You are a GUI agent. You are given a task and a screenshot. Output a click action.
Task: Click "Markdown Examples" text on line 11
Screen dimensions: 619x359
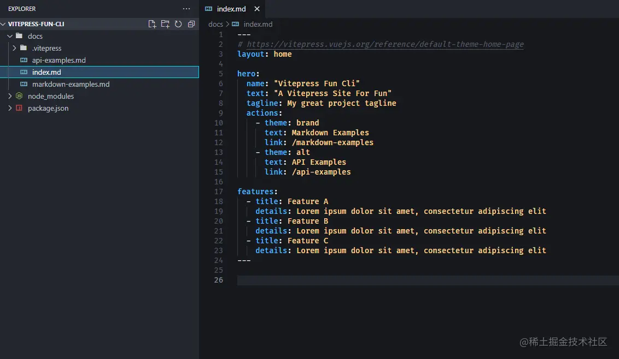tap(330, 133)
